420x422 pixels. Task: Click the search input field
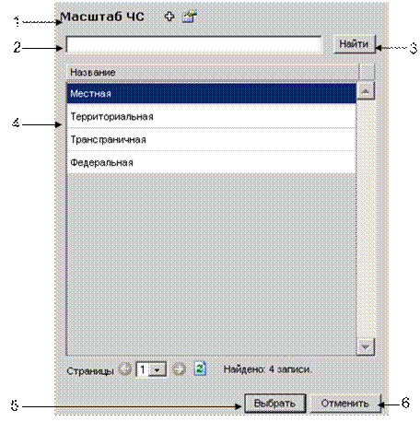coord(193,45)
